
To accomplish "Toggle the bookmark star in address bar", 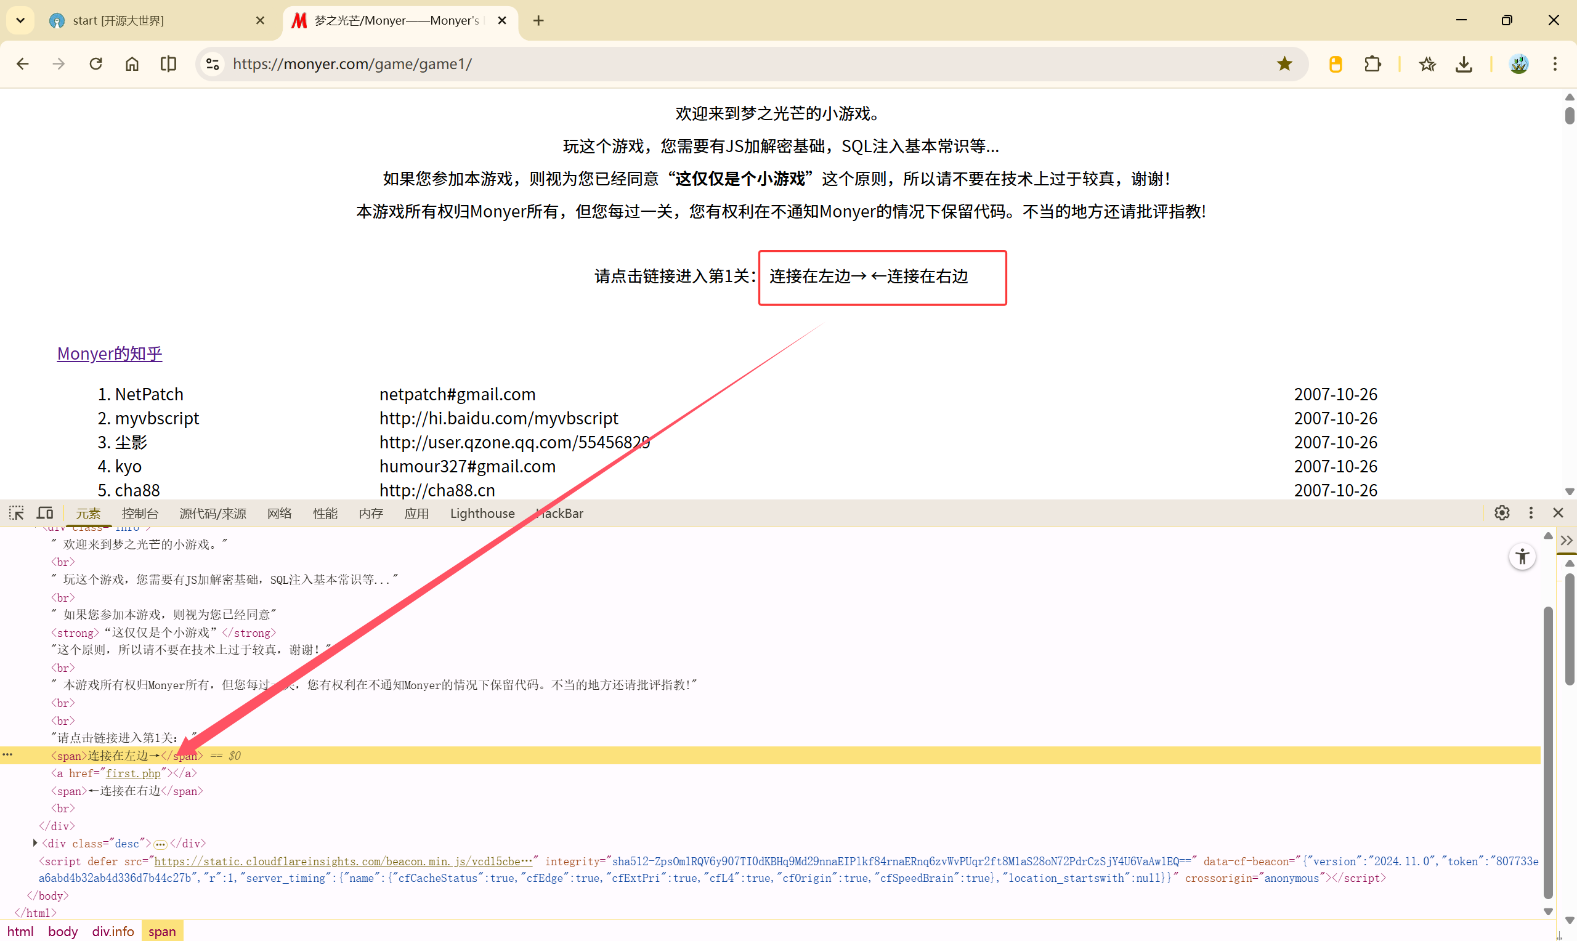I will [x=1284, y=63].
